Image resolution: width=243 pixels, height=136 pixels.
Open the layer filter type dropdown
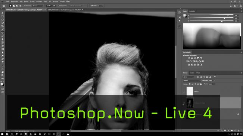pos(188,77)
